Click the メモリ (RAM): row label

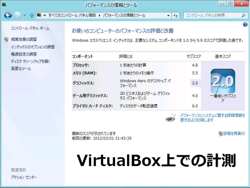point(84,73)
